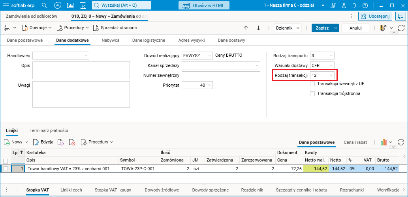
Task: Click the Udostępnij button
Action: point(374,16)
